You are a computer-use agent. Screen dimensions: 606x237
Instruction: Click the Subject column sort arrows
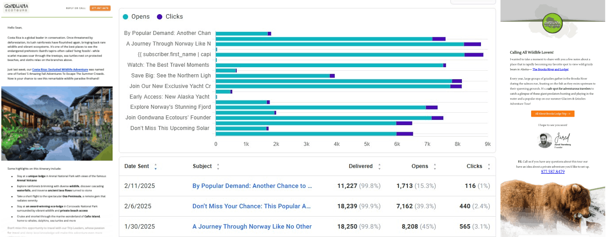[x=218, y=167]
